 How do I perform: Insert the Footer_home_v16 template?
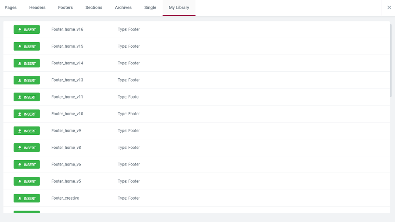[x=27, y=29]
